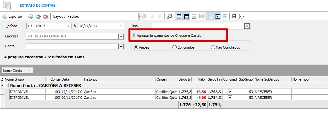Sort by Histórico column header
The height and width of the screenshot is (126, 328).
pos(119,79)
